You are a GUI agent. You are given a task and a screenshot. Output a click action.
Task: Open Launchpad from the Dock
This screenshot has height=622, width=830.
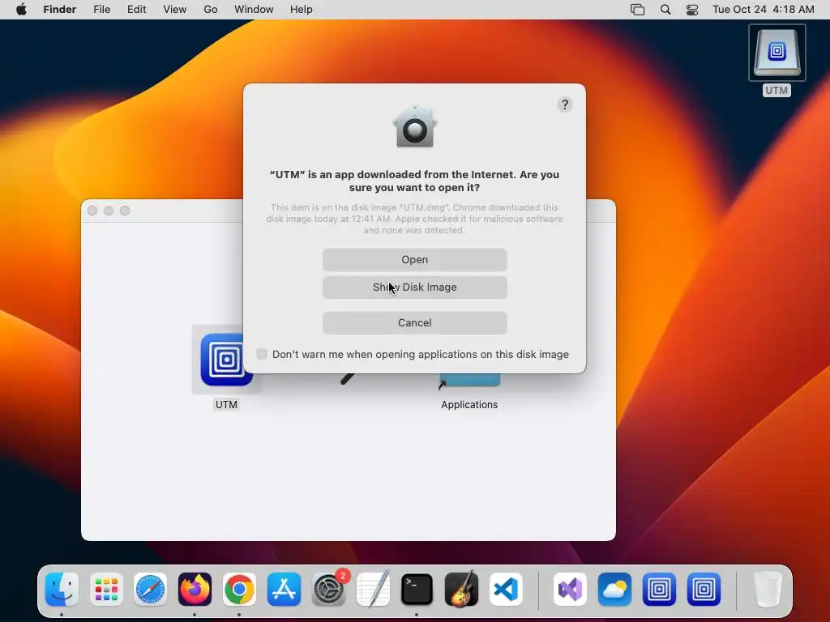click(106, 590)
